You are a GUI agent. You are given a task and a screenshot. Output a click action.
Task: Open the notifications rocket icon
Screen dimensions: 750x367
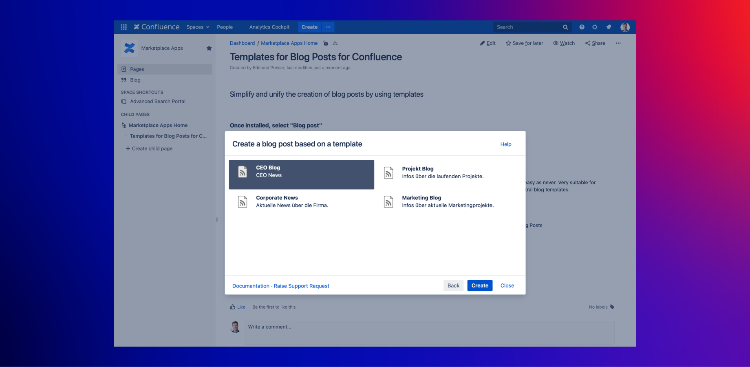pyautogui.click(x=609, y=27)
